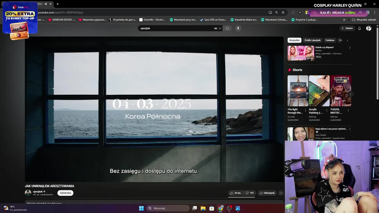This screenshot has width=379, height=213.
Task: Open options menu for Delulu czy klątwa
Action: (x=350, y=48)
